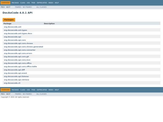163x122 pixels.
Task: Open the org.docascode.cli package
Action: pos(12,83)
